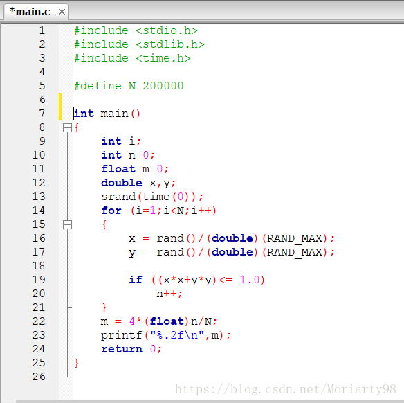404x403 pixels.
Task: Click the printf("%.2f\n",m); statement
Action: pyautogui.click(x=166, y=335)
